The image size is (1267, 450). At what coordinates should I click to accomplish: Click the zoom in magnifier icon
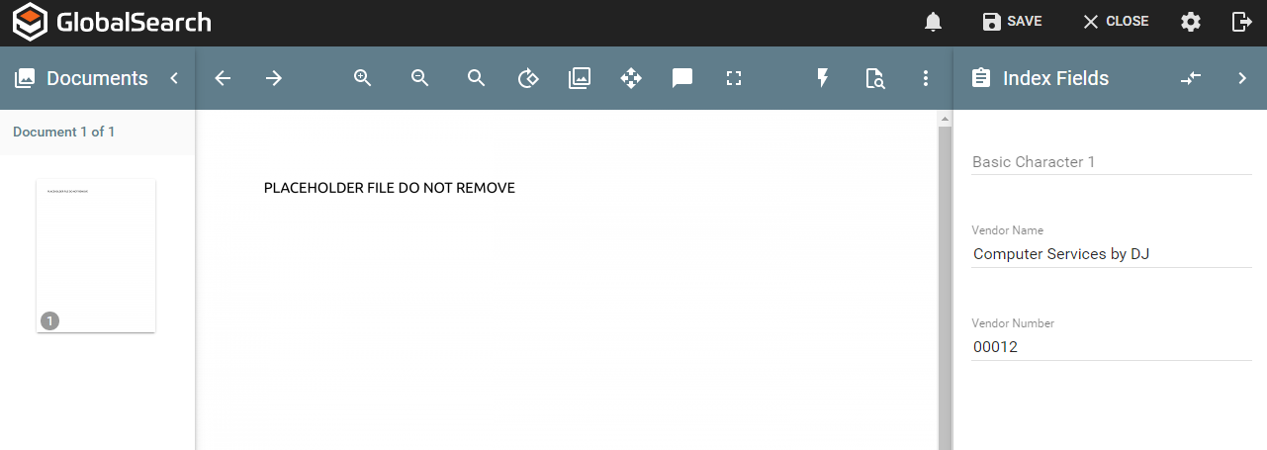pyautogui.click(x=363, y=78)
